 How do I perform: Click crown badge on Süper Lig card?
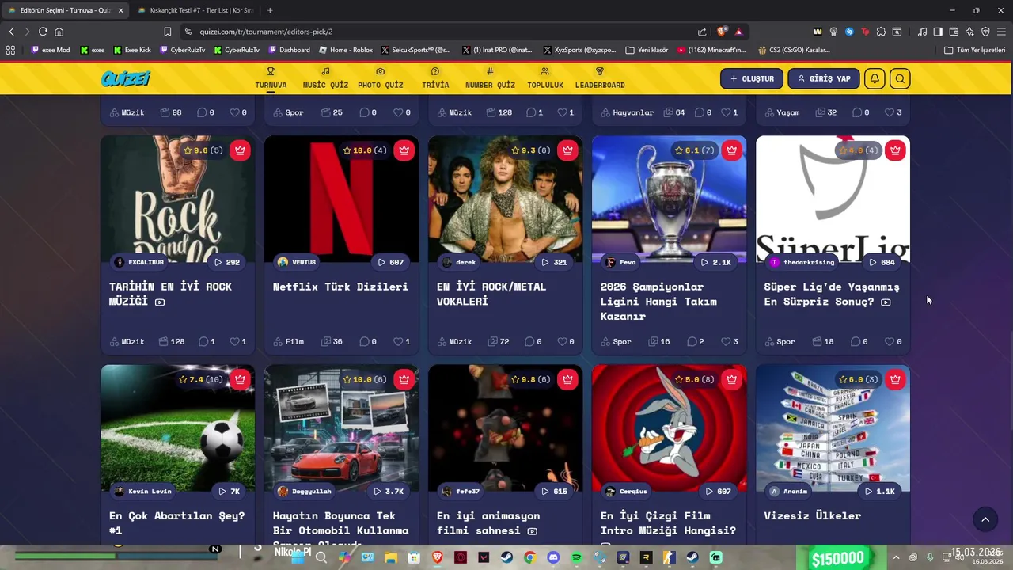coord(895,150)
